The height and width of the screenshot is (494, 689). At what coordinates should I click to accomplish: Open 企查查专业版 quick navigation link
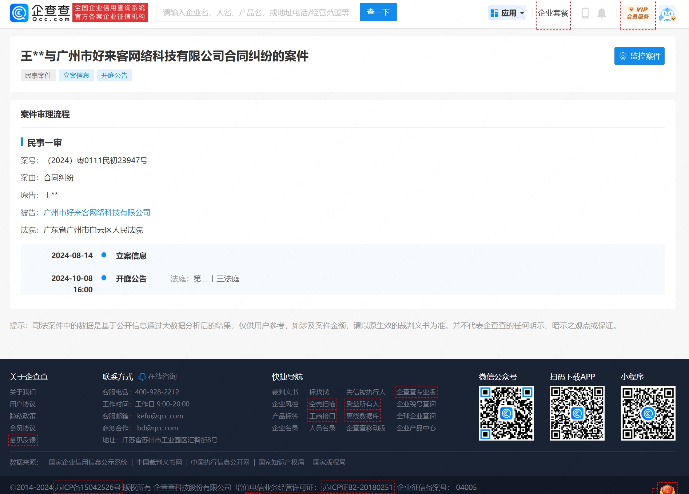(416, 392)
